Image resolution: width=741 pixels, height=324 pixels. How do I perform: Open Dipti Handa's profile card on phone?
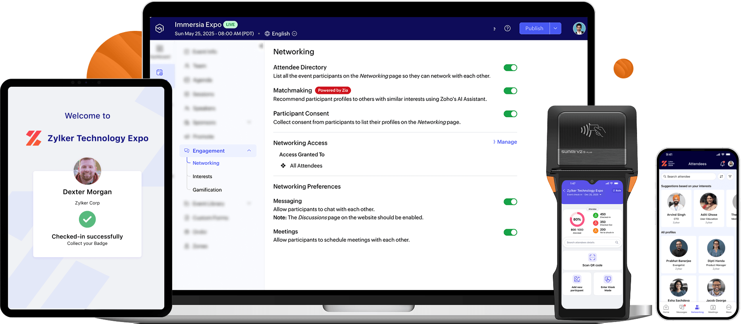coord(716,255)
